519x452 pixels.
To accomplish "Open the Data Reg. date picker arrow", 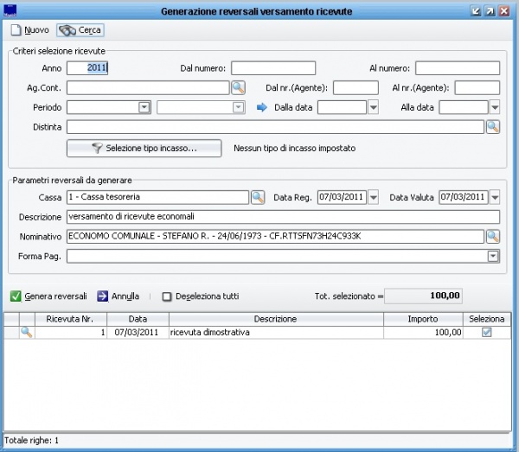I will [374, 198].
